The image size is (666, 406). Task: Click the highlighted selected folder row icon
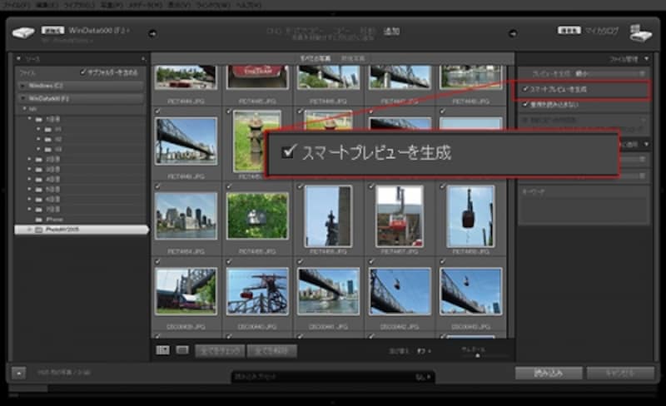[x=38, y=230]
